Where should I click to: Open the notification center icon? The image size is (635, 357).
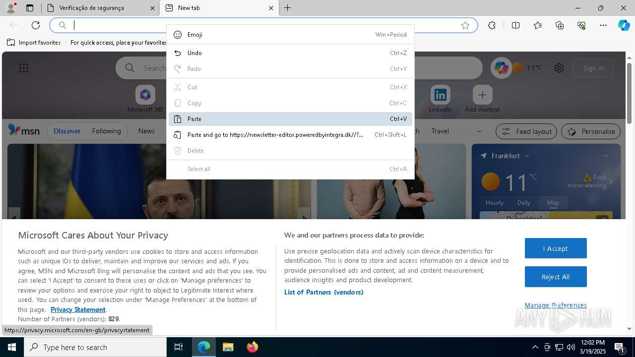coord(620,347)
